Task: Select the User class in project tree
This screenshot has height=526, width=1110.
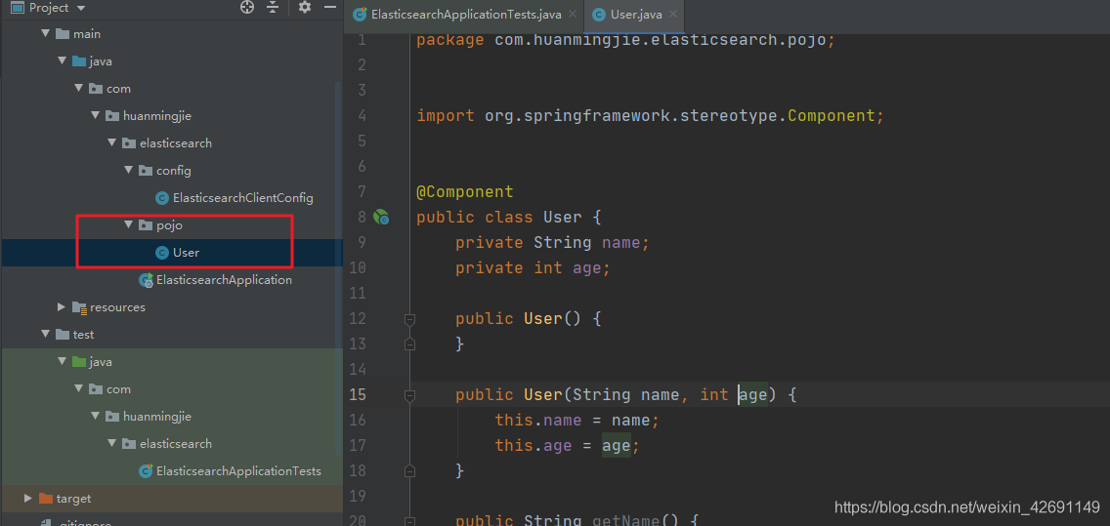Action: [187, 253]
